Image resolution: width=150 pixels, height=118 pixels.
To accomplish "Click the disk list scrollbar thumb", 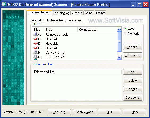I will click(119, 41).
